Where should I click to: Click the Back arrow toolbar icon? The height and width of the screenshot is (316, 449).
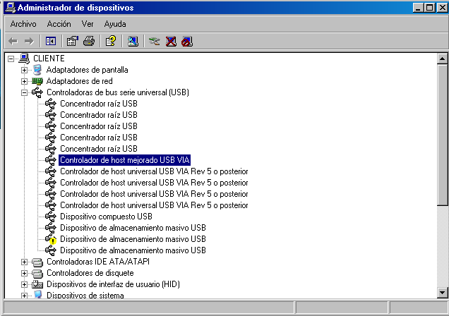13,42
